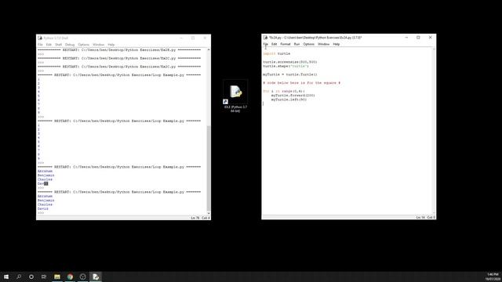This screenshot has height=282, width=502.
Task: Open File menu in the editor window
Action: click(265, 44)
